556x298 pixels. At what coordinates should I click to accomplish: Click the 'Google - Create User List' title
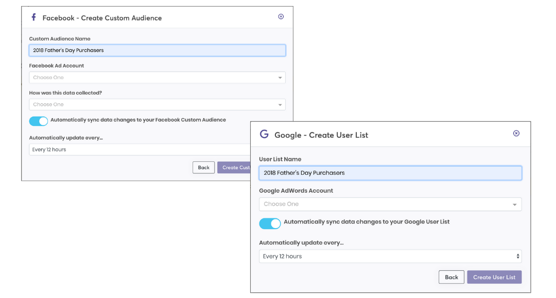pos(321,135)
